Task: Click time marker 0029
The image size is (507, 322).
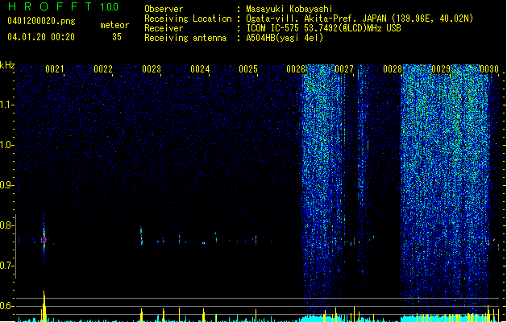Action: [x=441, y=68]
